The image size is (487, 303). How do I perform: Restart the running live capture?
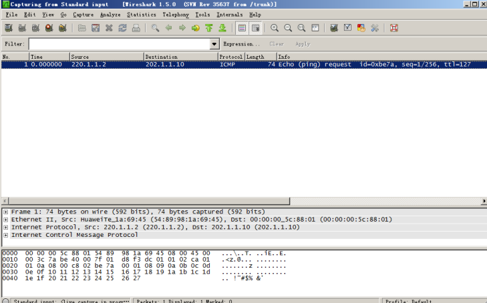coord(62,28)
